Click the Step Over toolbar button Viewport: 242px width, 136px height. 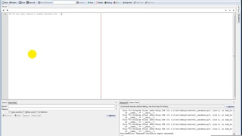click(138, 3)
